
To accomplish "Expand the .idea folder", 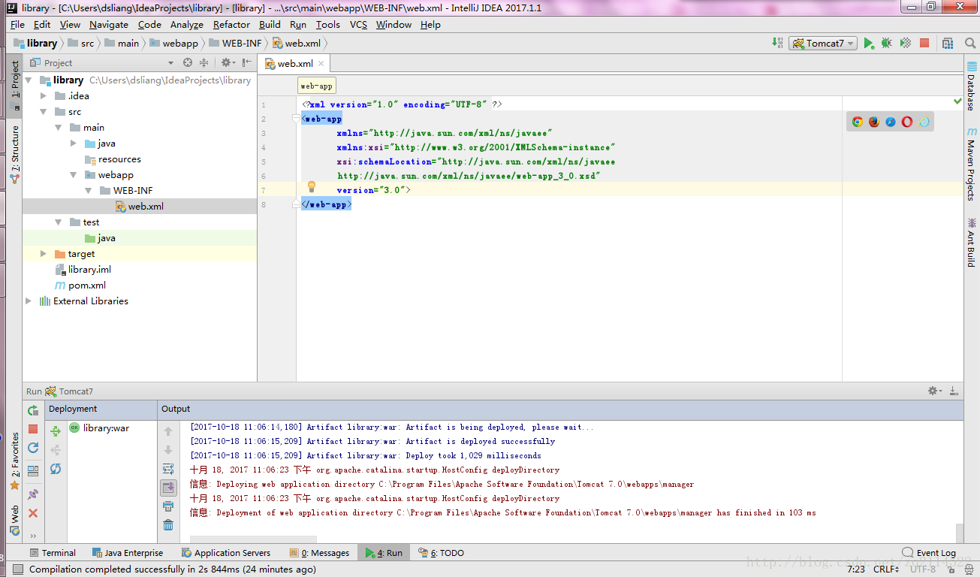I will [43, 96].
